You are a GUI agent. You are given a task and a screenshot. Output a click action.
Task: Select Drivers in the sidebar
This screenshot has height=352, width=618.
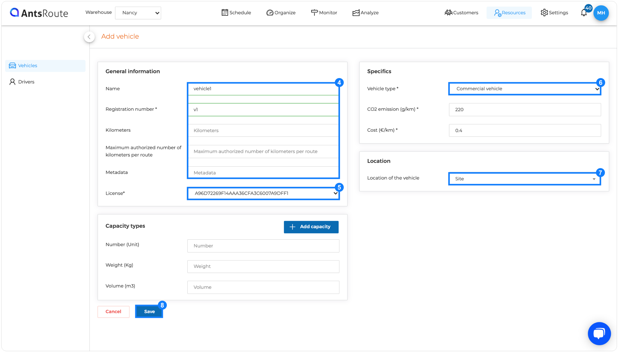pos(45,82)
